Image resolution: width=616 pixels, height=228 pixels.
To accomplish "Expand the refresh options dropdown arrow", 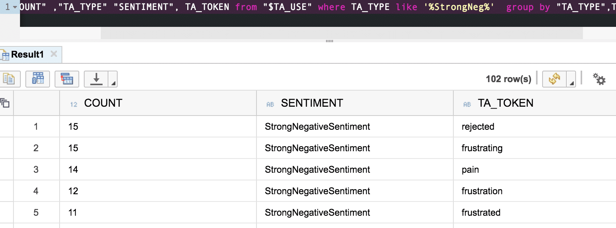I will point(571,83).
